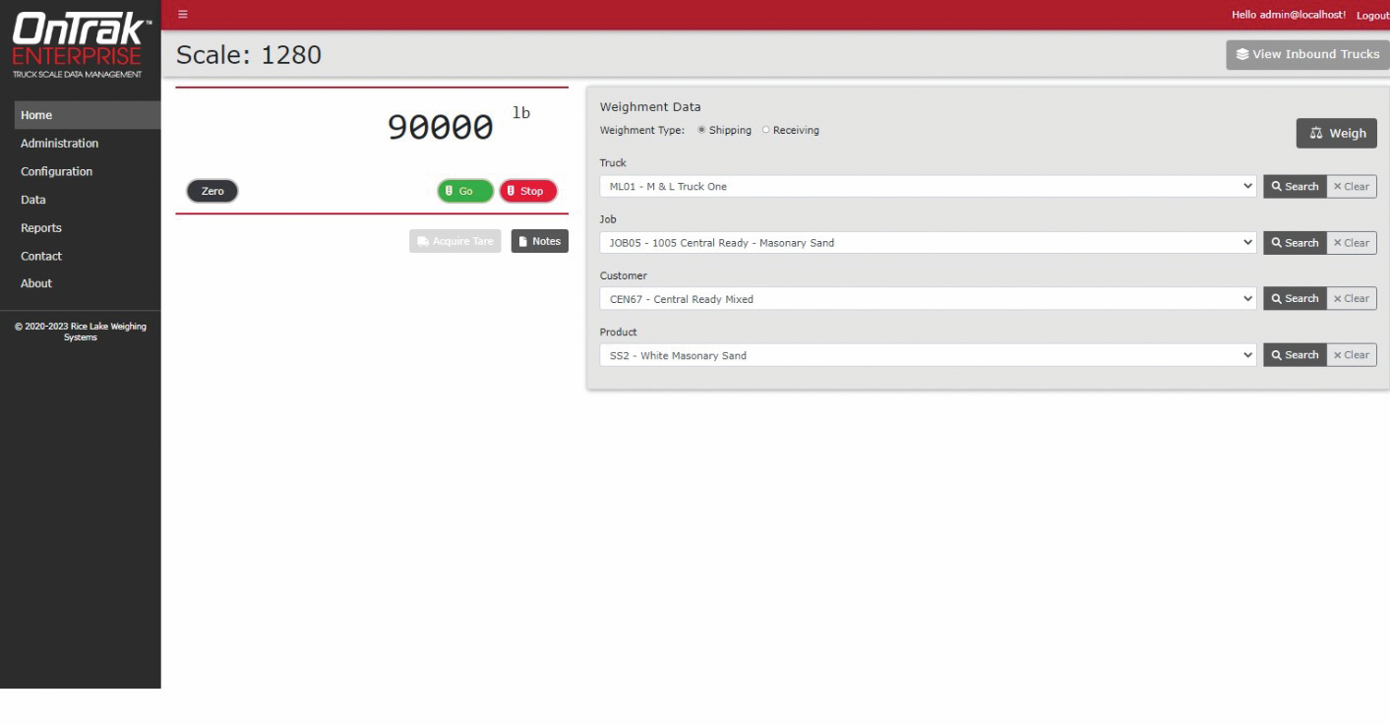Clear the Product selection
The height and width of the screenshot is (725, 1390).
point(1351,355)
